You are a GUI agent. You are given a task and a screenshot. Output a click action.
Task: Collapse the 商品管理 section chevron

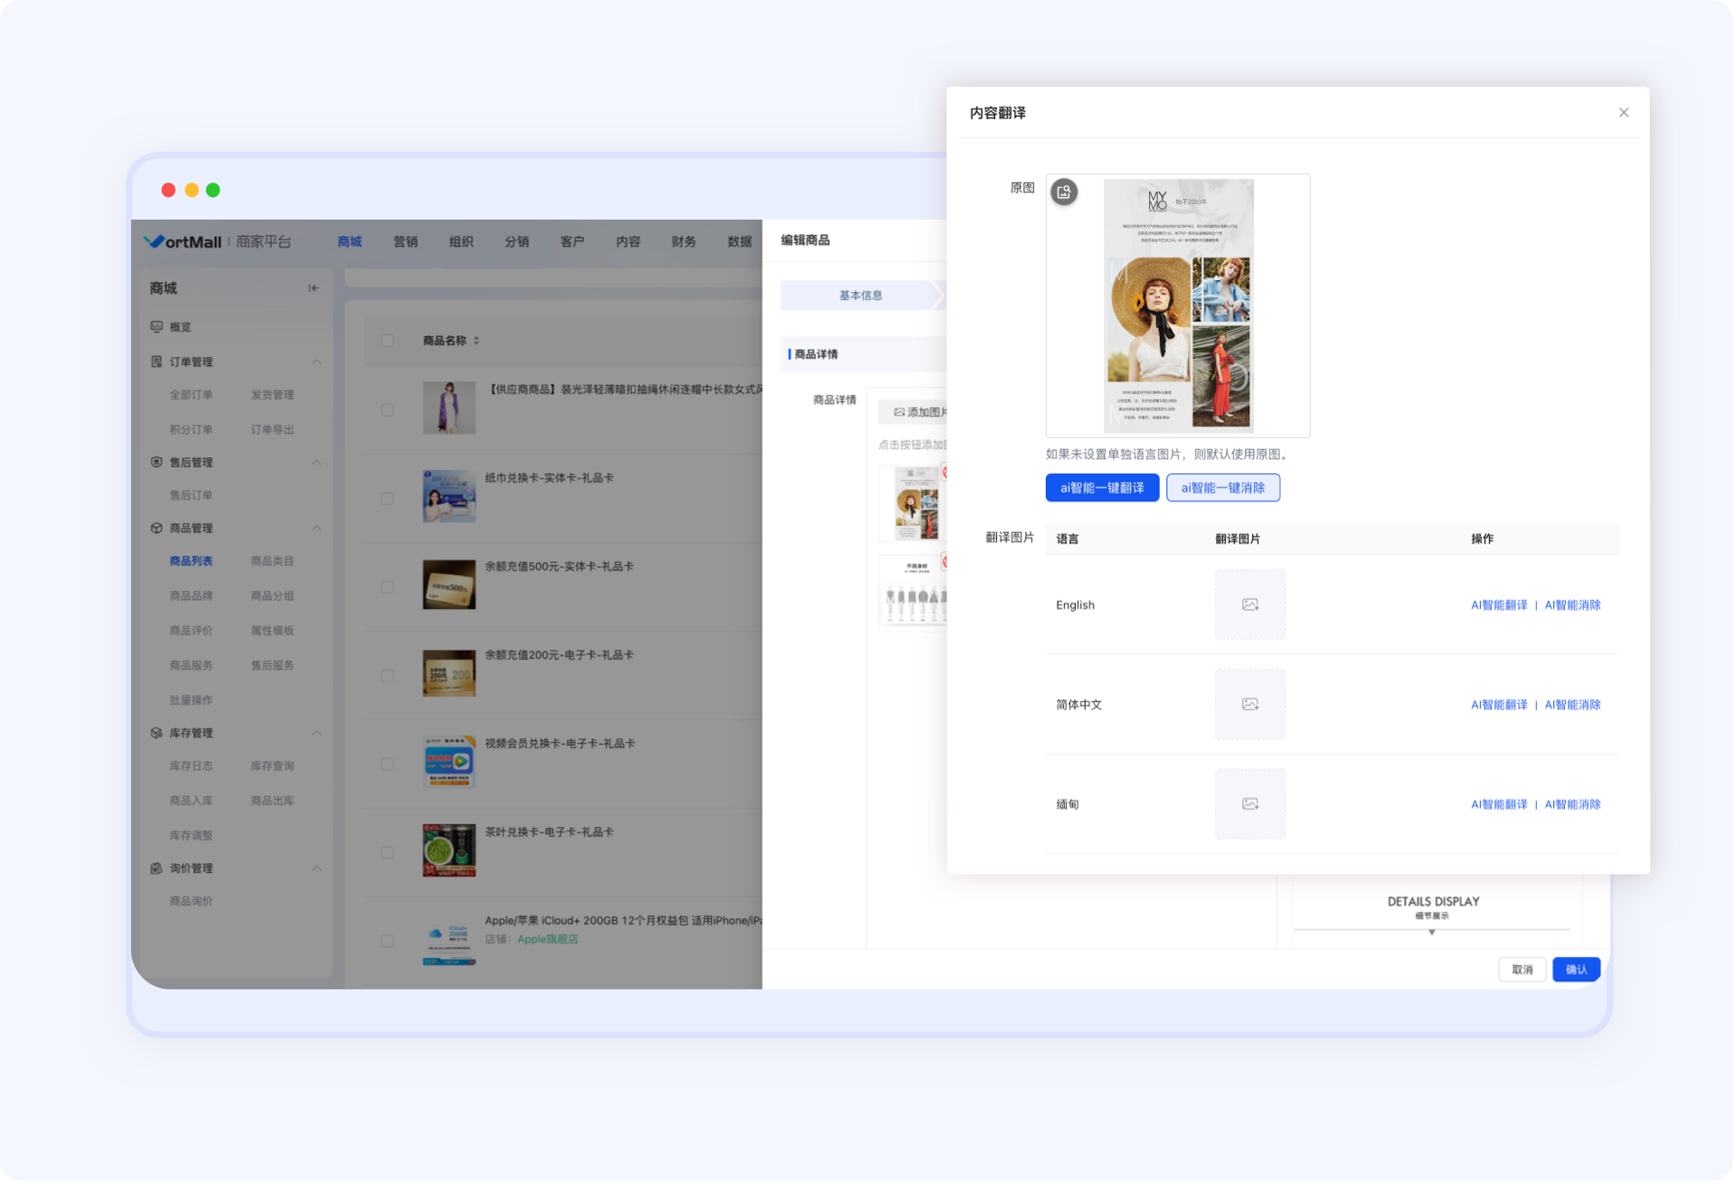coord(316,528)
